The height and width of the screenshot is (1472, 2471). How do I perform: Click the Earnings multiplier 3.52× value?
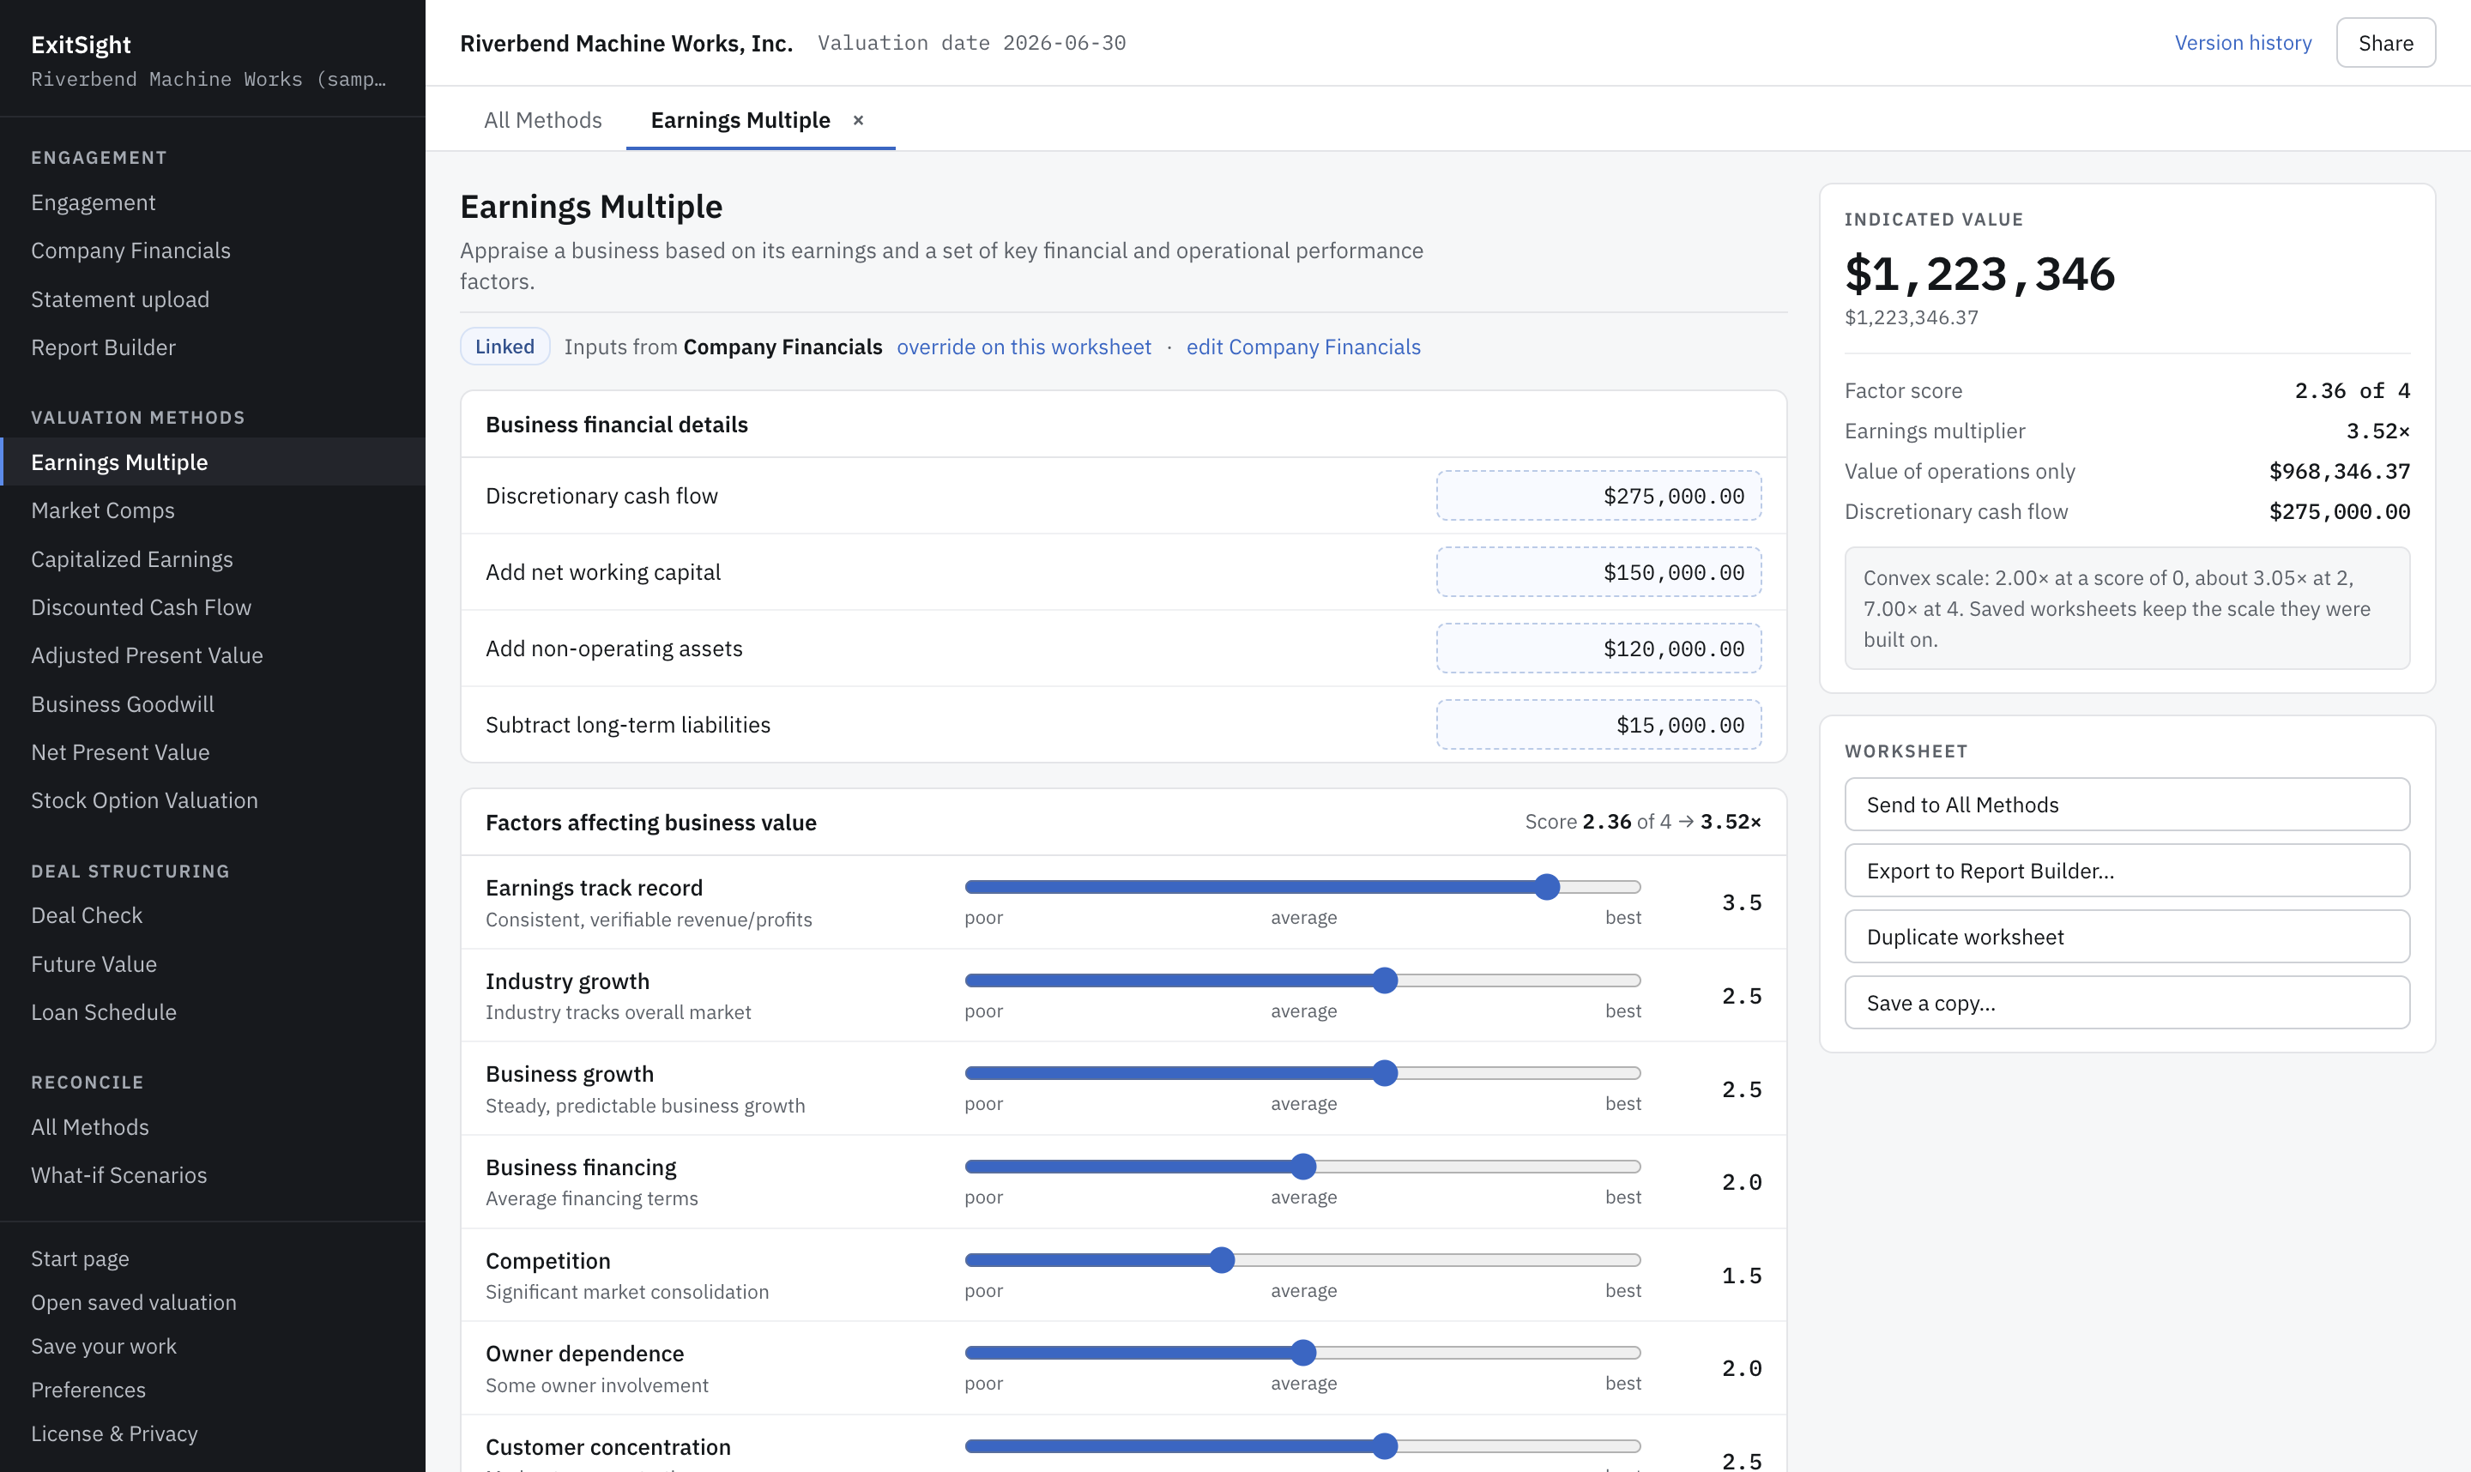(2377, 431)
